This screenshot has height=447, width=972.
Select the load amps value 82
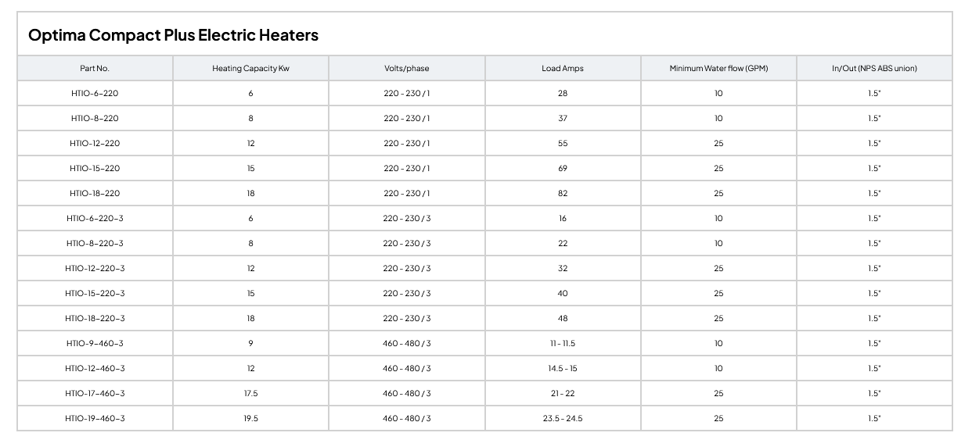[562, 193]
